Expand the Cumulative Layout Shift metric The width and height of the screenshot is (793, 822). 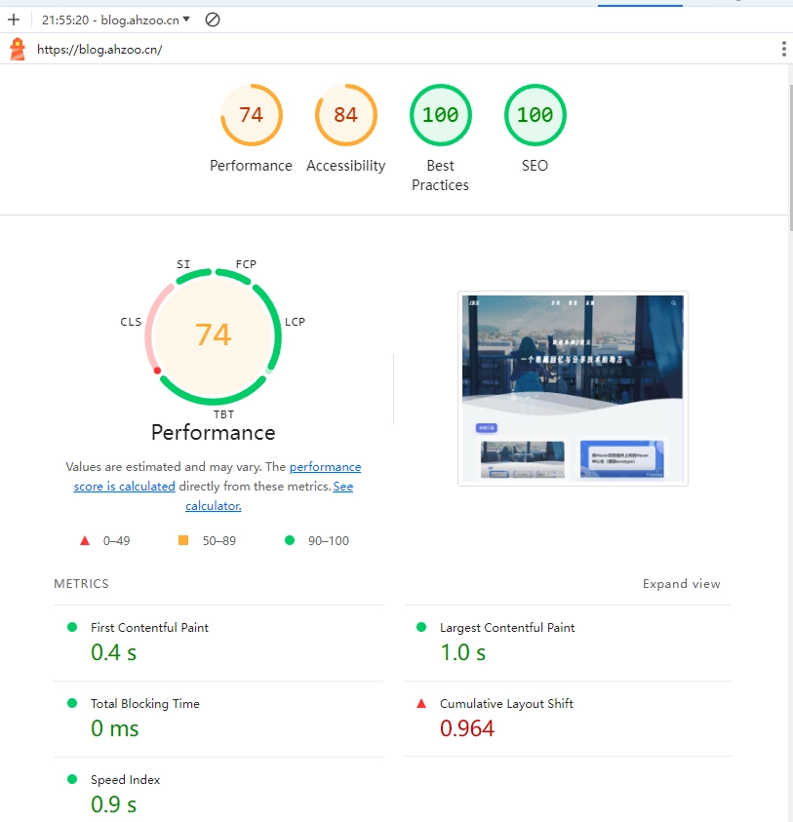[x=506, y=704]
